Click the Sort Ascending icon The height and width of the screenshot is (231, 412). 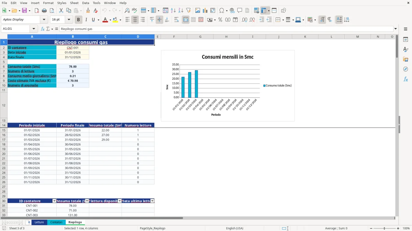pyautogui.click(x=173, y=11)
